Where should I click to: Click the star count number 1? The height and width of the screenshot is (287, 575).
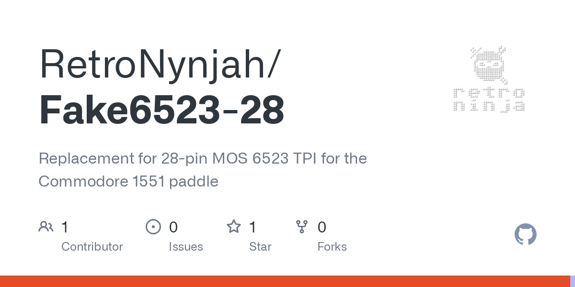[x=253, y=227]
